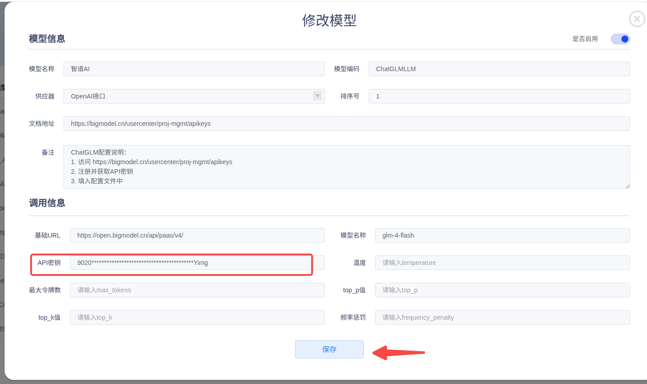Image resolution: width=647 pixels, height=384 pixels.
Task: Click the 模型编码 field with ChatGLMLLM
Action: pyautogui.click(x=499, y=69)
